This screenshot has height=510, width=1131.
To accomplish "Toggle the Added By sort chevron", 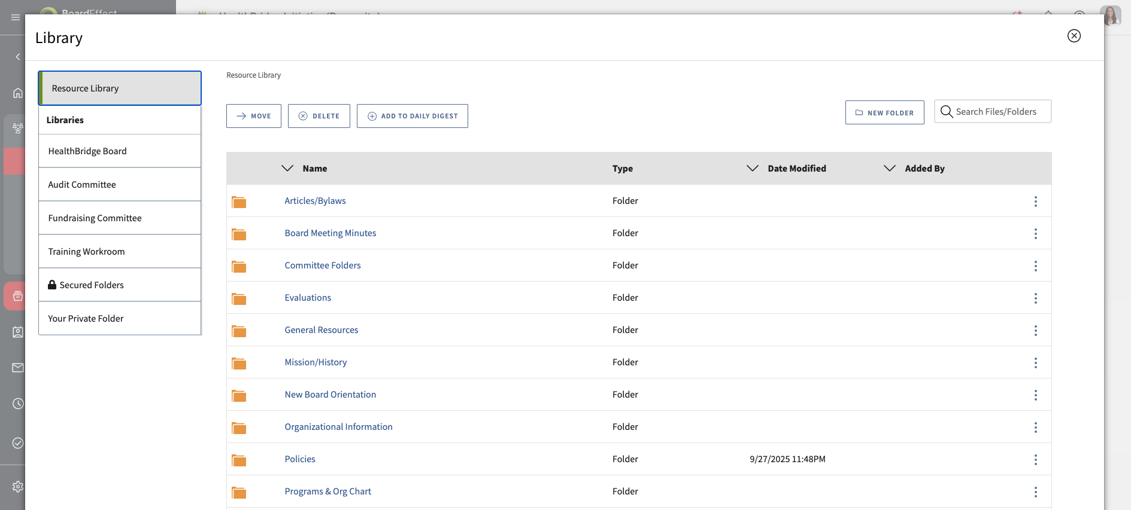I will coord(890,169).
